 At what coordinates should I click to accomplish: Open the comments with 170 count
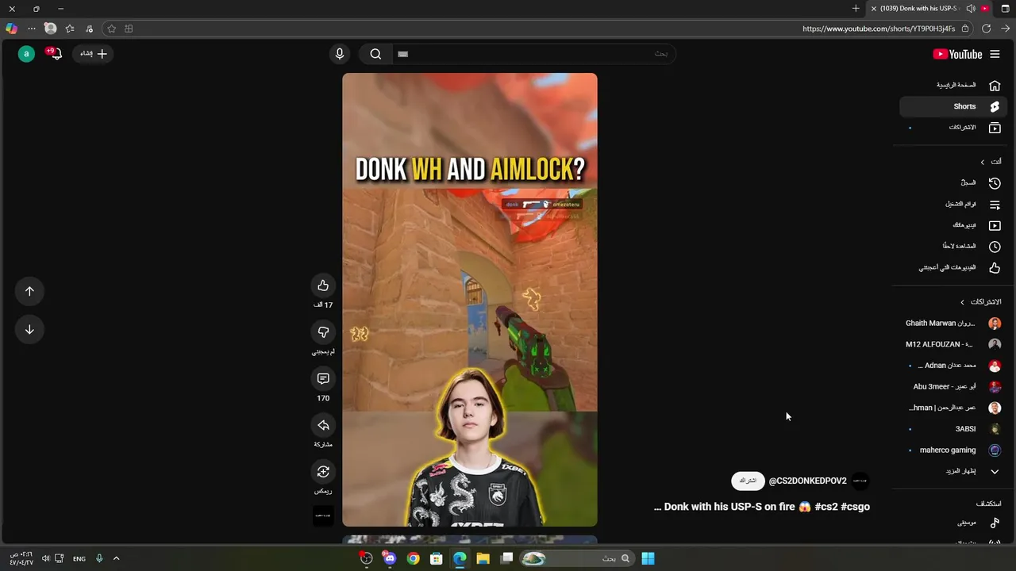coord(323,379)
